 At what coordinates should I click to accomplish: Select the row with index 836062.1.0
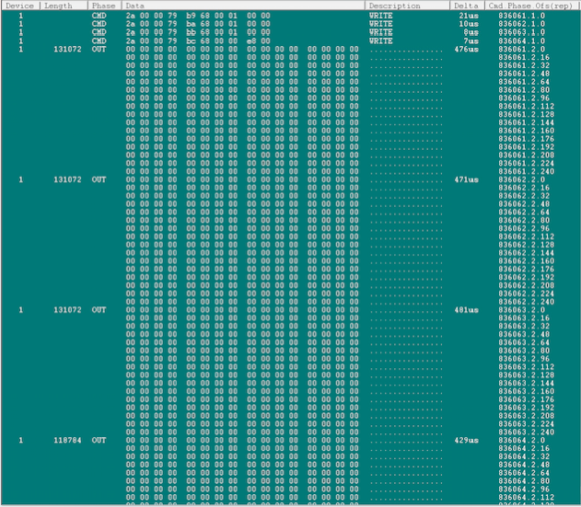point(291,24)
